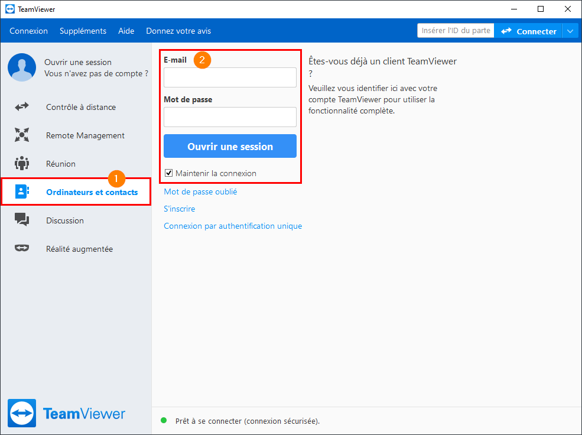Minimize the TeamViewer window

514,9
